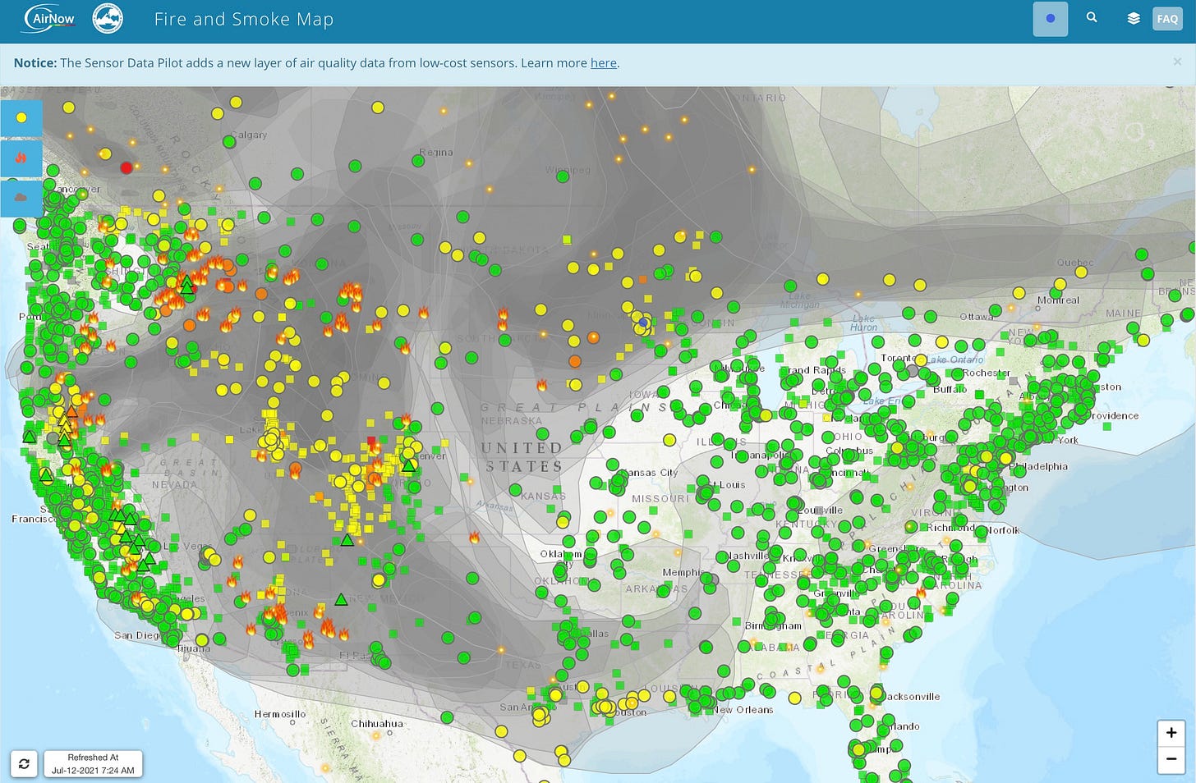
Task: Click the San Diego city label
Action: click(x=136, y=635)
